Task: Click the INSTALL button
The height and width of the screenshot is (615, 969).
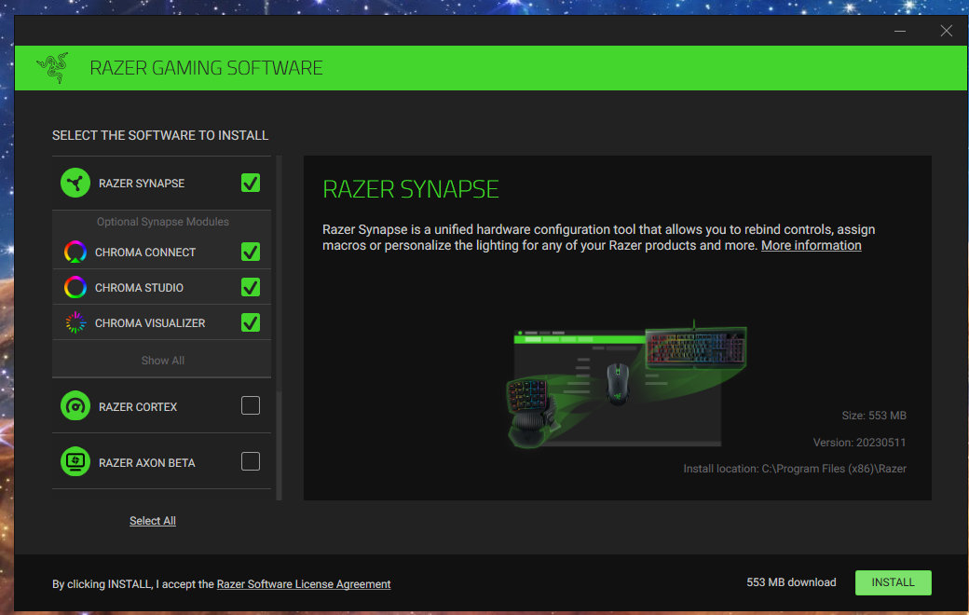Action: 893,582
